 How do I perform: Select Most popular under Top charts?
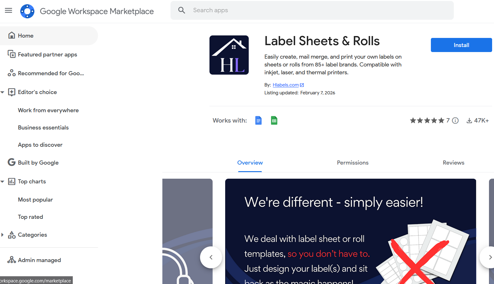tap(35, 200)
